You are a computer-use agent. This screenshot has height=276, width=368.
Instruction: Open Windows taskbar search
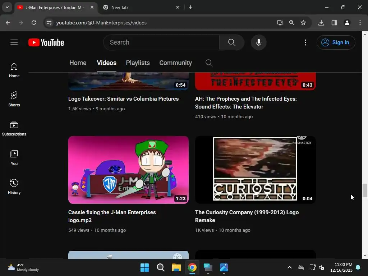(161, 267)
